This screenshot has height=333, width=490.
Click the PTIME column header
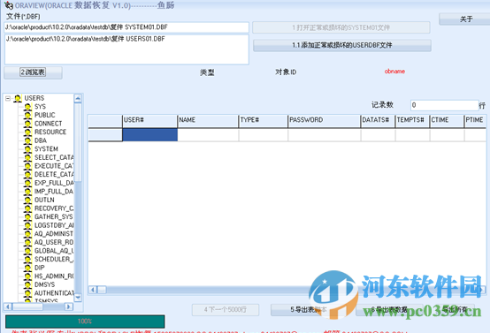(475, 121)
